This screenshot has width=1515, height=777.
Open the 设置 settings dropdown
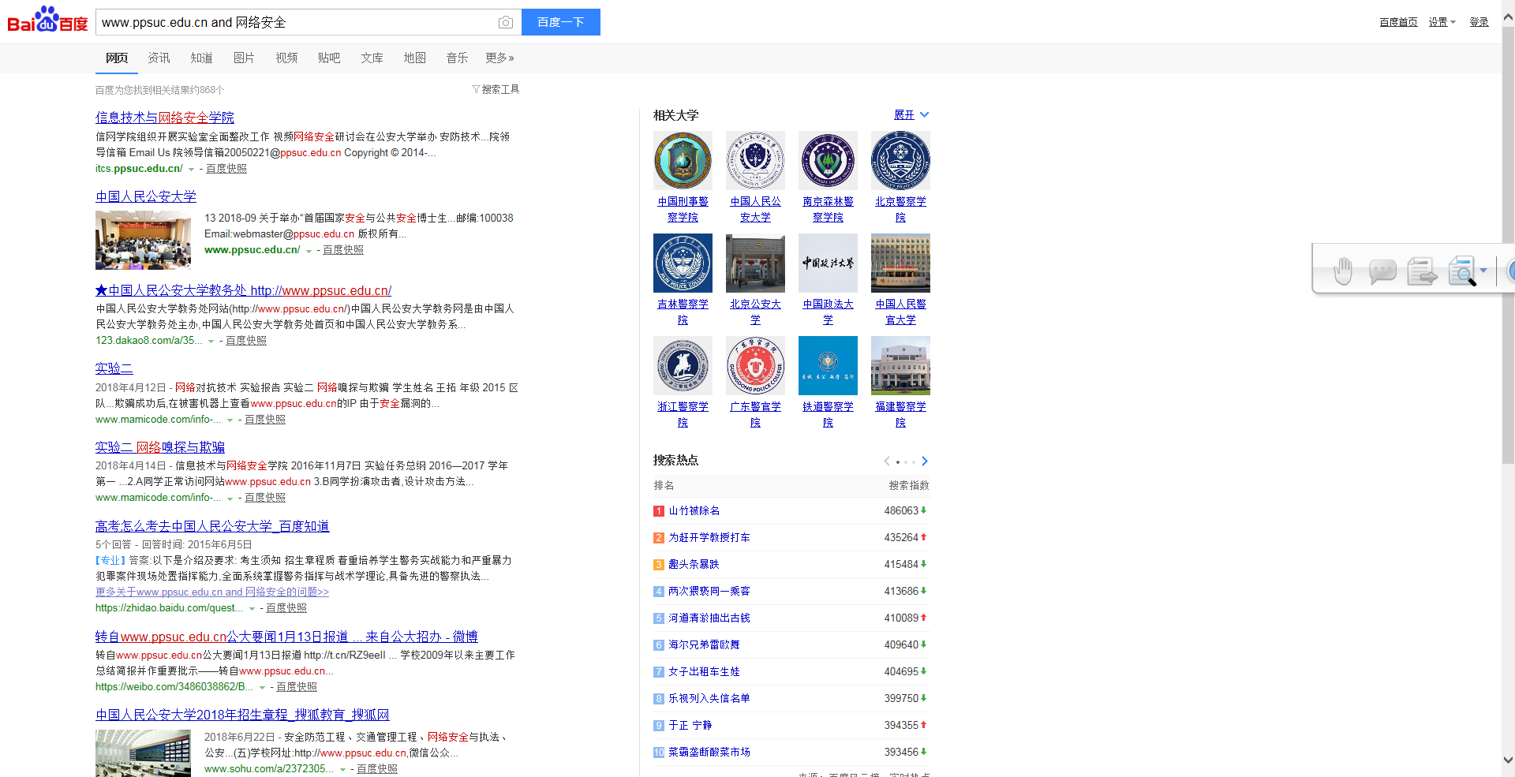point(1442,22)
